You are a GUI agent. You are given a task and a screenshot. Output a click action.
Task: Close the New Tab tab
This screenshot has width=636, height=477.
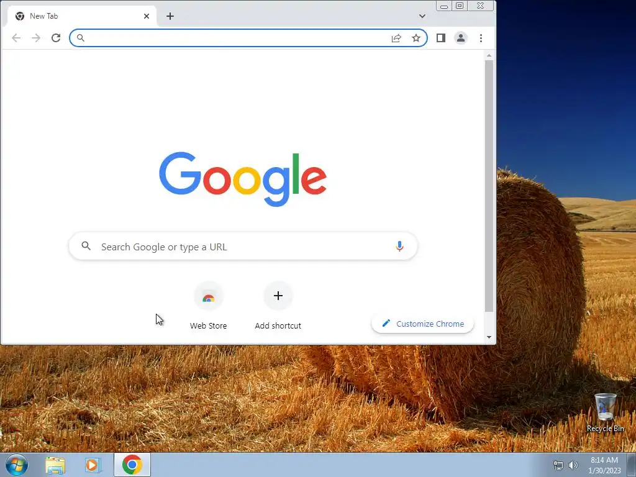point(147,16)
